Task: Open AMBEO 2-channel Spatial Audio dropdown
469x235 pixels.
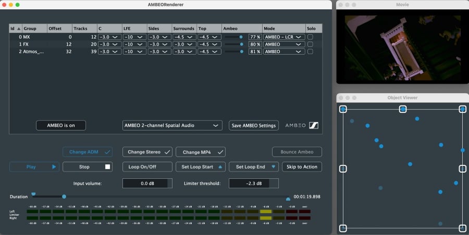Action: pos(172,125)
